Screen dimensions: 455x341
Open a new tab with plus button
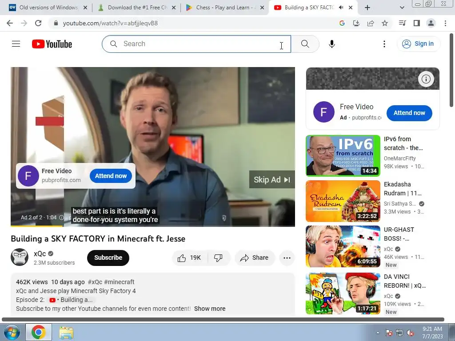[367, 8]
